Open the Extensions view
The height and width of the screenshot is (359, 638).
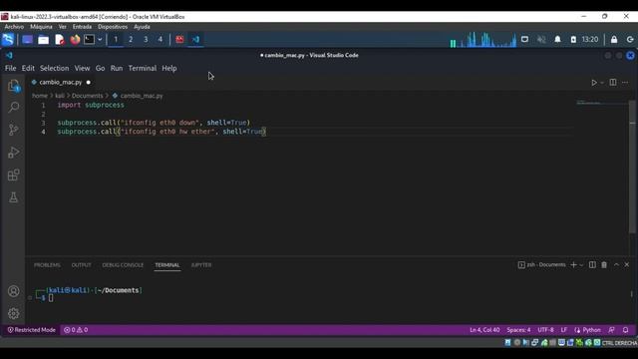click(x=13, y=176)
